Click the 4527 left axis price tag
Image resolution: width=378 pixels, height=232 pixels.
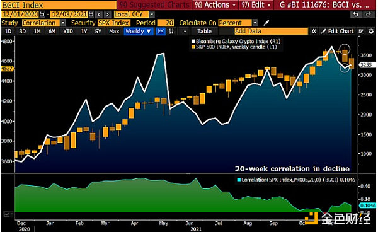point(7,69)
